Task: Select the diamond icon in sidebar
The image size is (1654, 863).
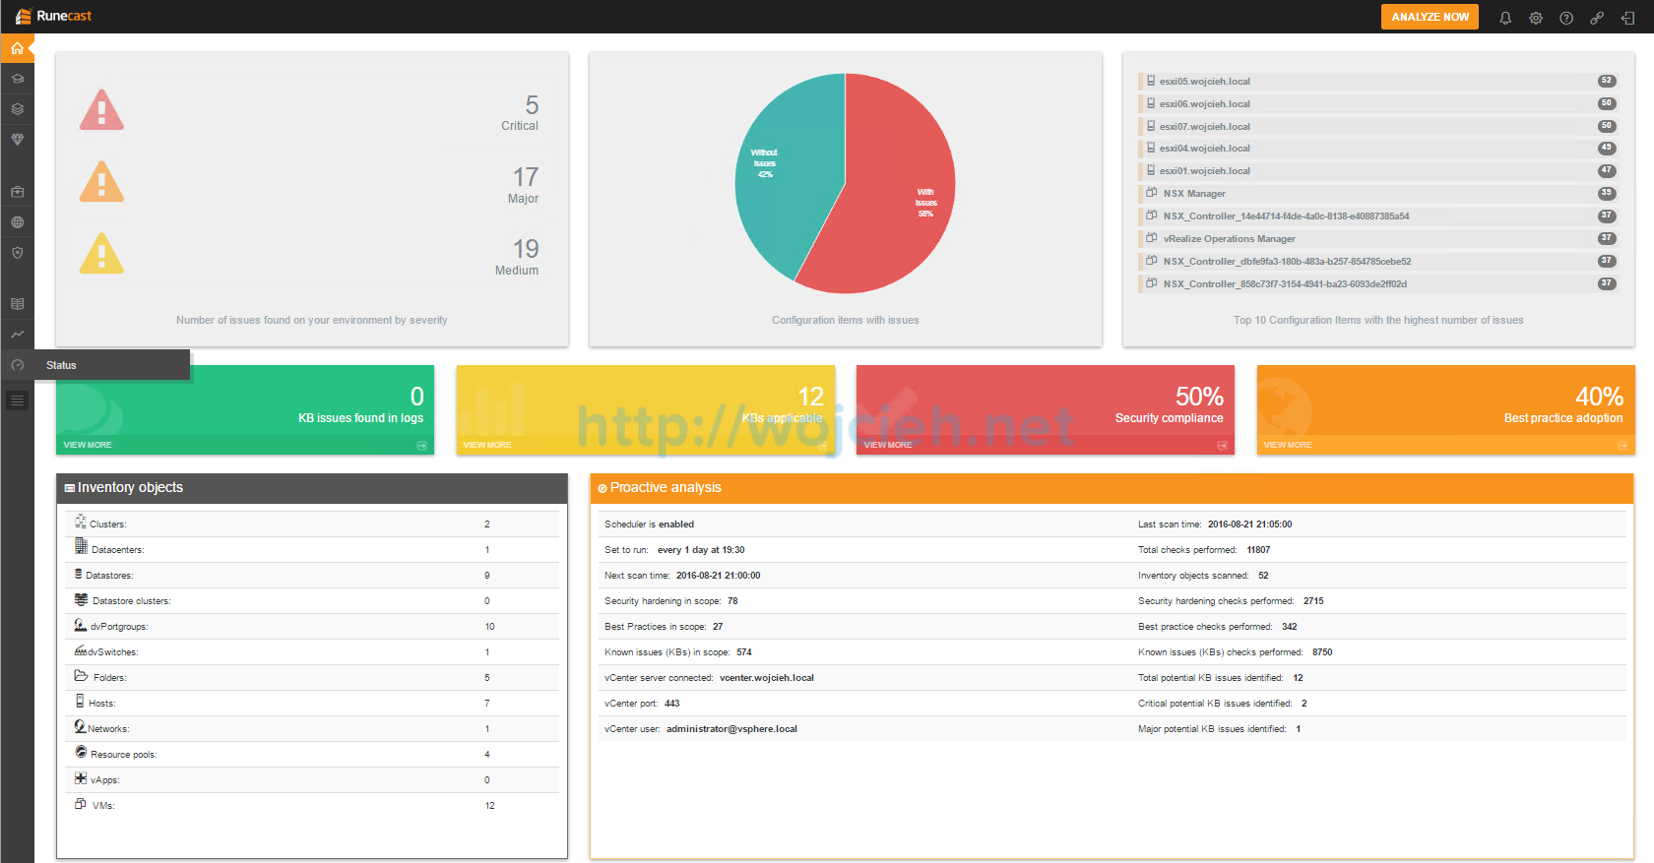Action: coord(17,140)
